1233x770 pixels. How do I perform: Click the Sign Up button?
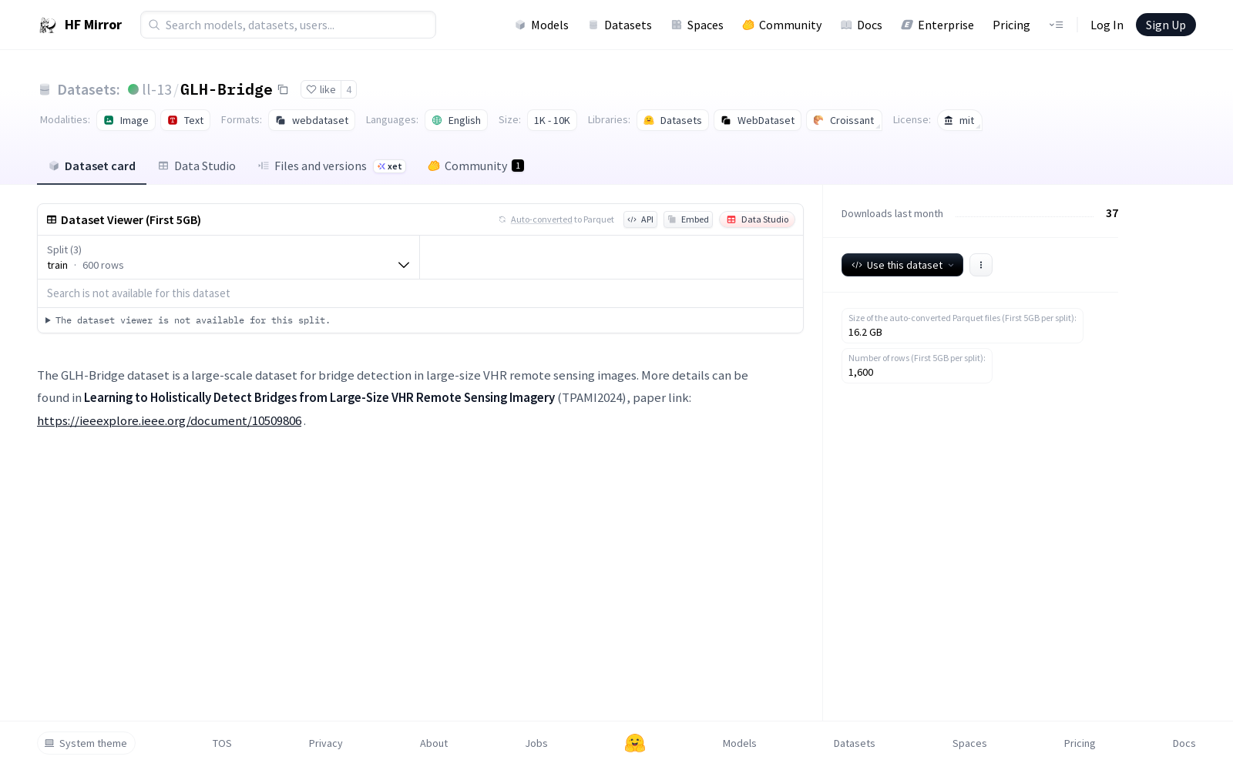[1166, 25]
